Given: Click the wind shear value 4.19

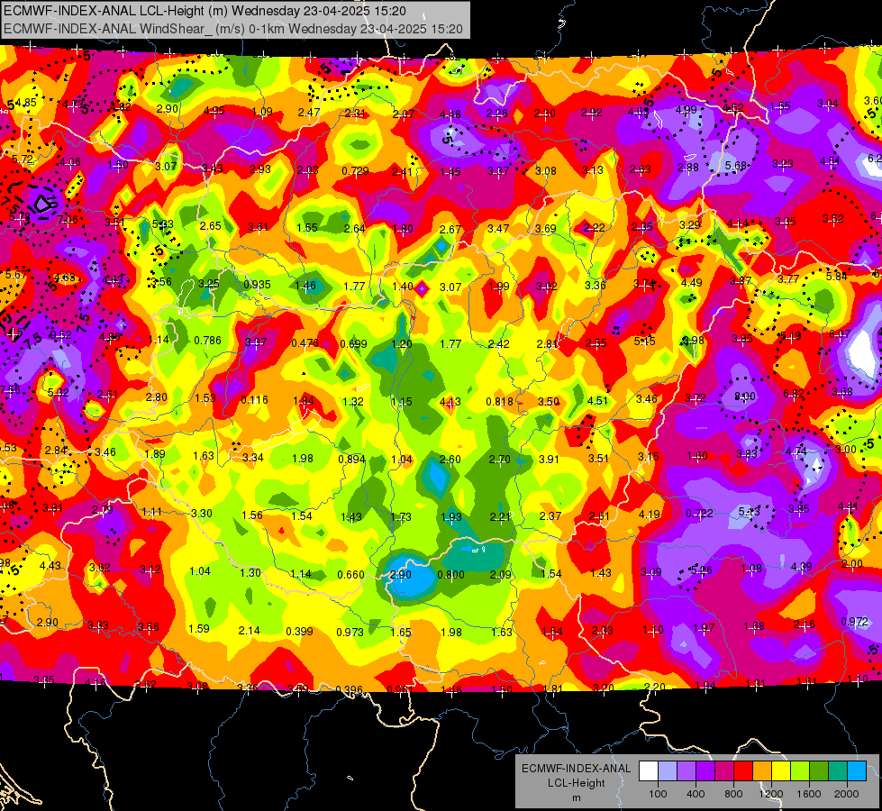Looking at the screenshot, I should (650, 514).
